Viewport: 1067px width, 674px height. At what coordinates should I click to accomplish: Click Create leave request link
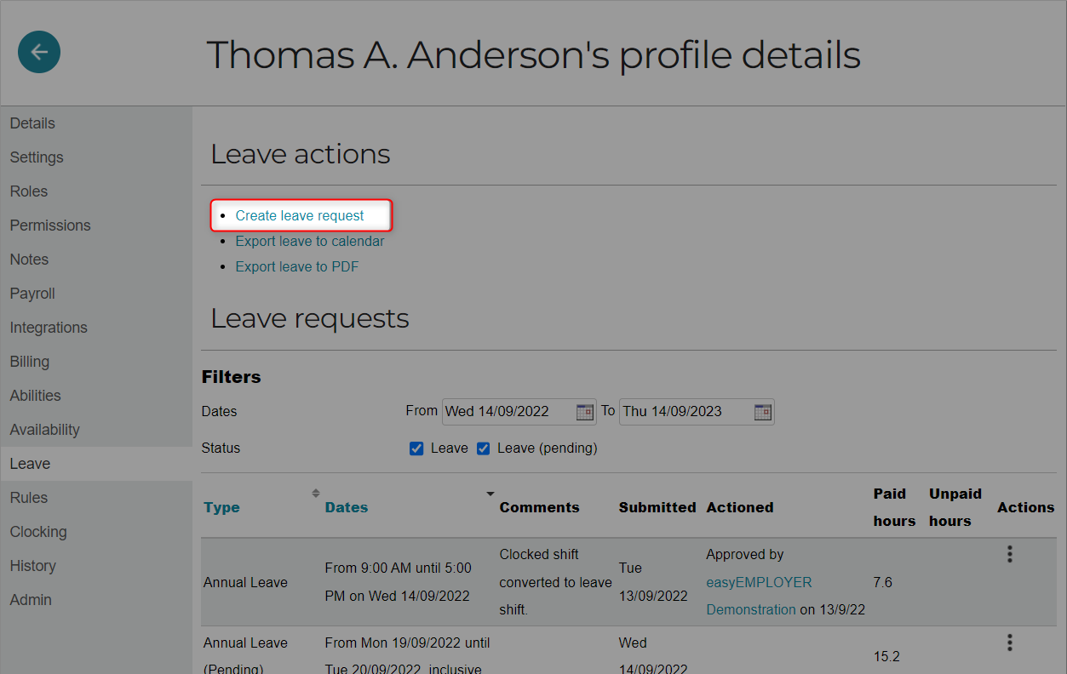point(300,216)
